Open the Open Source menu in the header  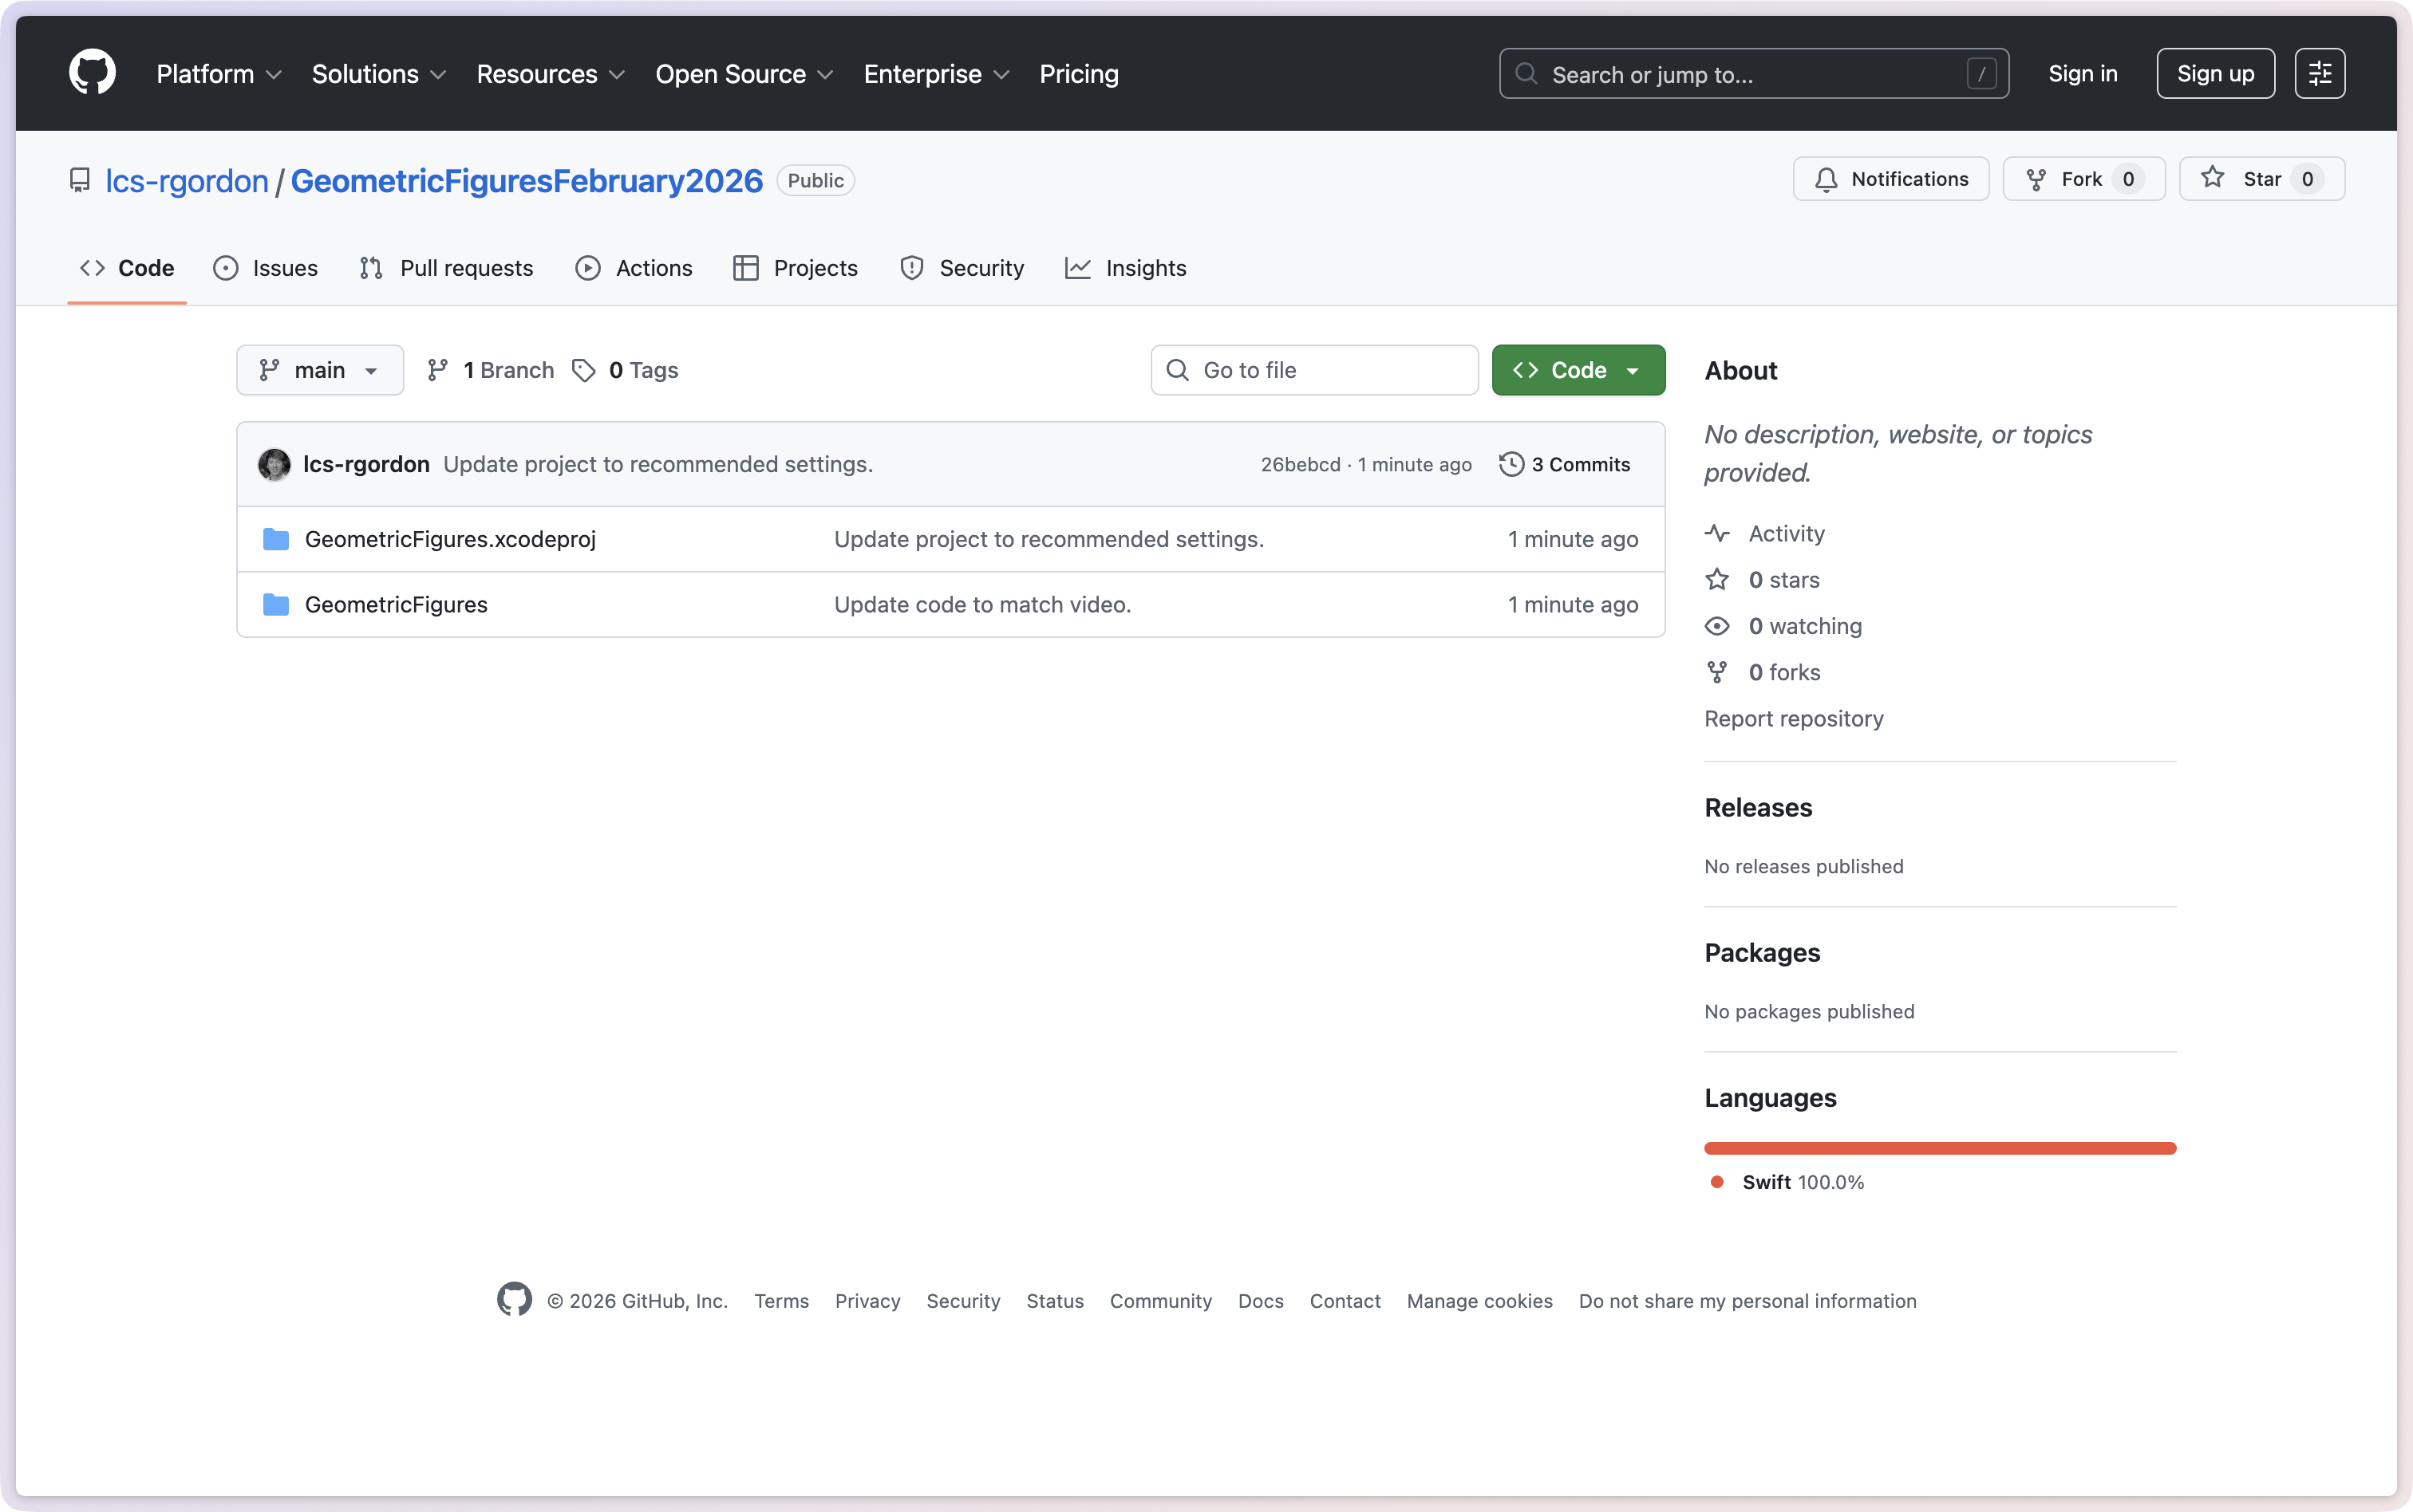[x=744, y=74]
